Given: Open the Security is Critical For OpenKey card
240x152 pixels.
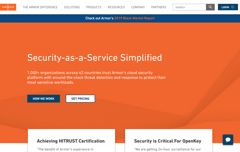Looking at the screenshot, I should [x=169, y=141].
